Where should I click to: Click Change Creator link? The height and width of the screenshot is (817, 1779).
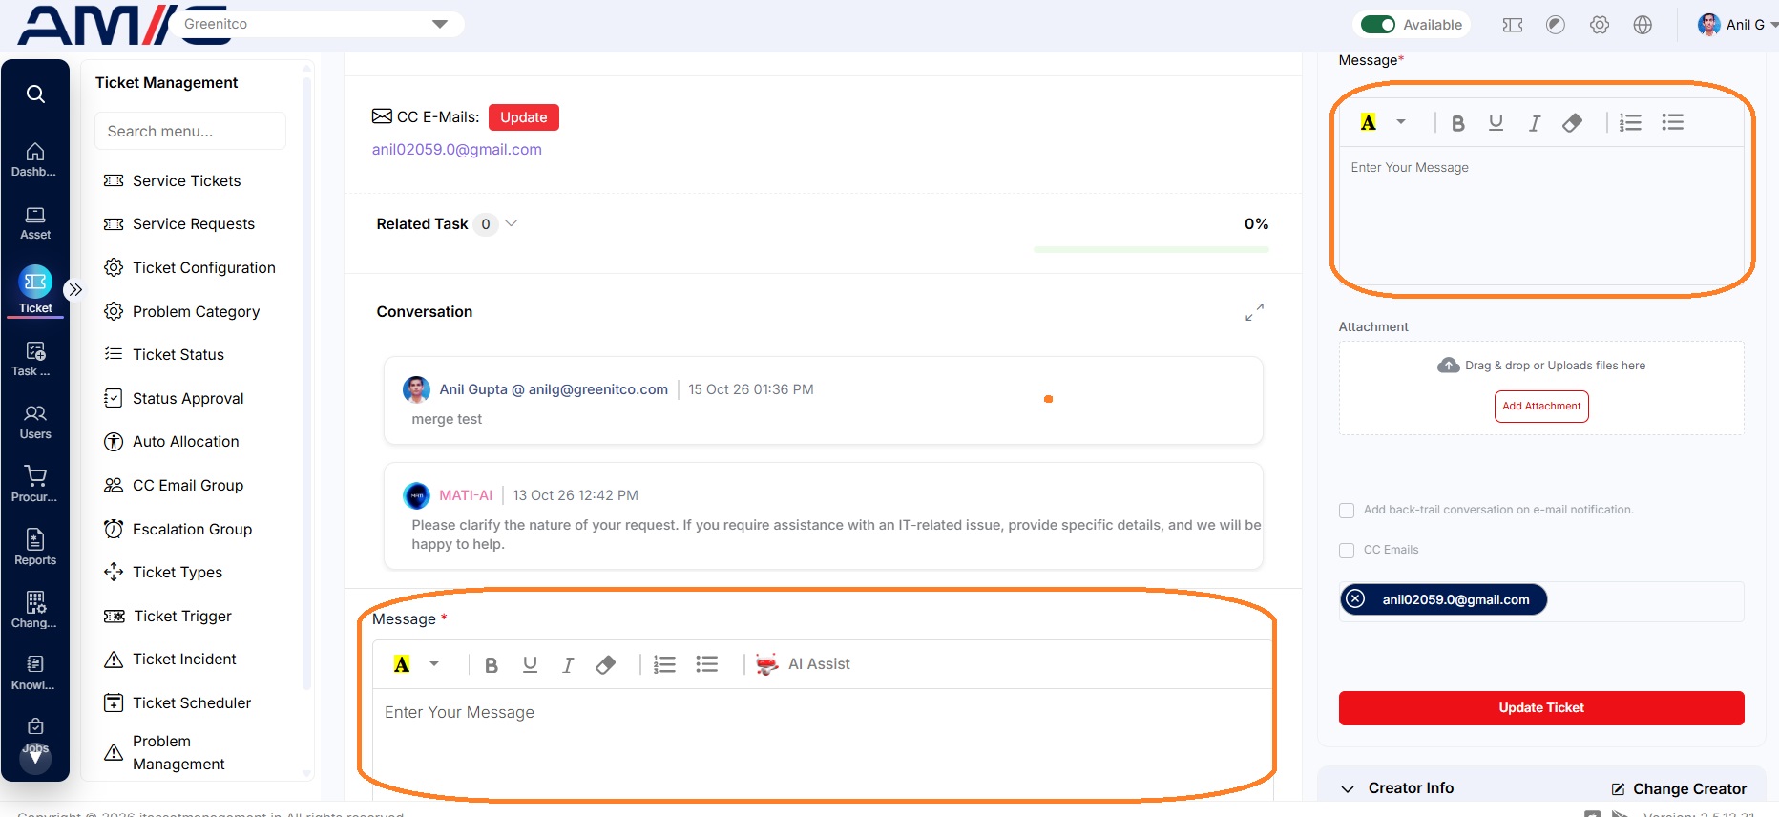click(x=1679, y=788)
